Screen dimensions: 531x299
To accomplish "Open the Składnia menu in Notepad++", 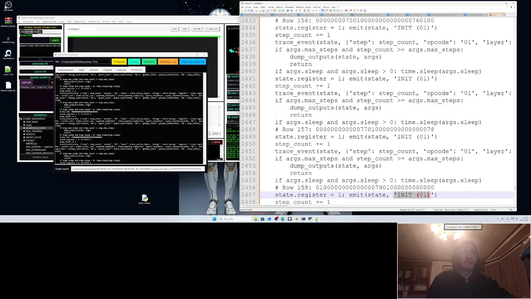I will point(279,7).
